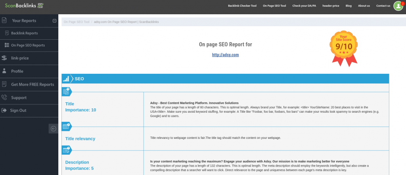Open the Blog page

pos(349,6)
